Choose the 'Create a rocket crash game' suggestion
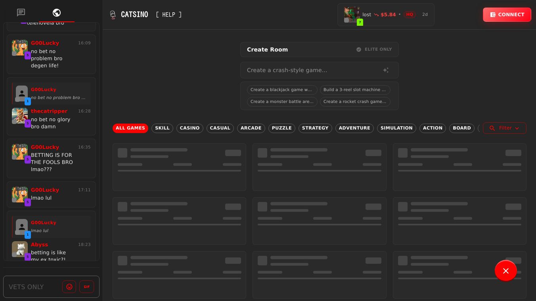Screen dimensions: 536x301 tap(355, 102)
